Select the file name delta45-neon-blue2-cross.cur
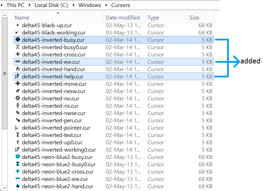The width and height of the screenshot is (263, 191). click(58, 172)
